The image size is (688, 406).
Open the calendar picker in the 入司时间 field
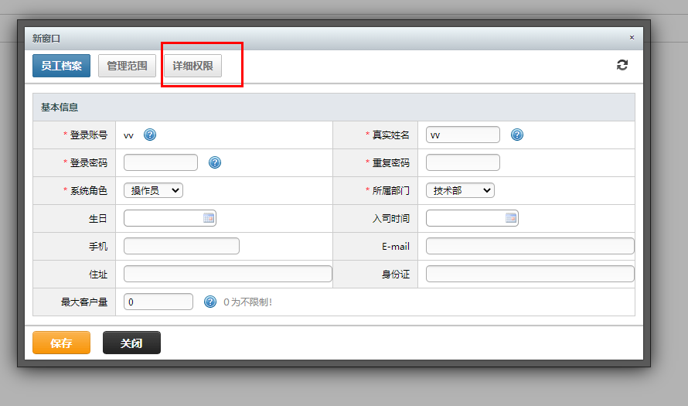(x=511, y=218)
